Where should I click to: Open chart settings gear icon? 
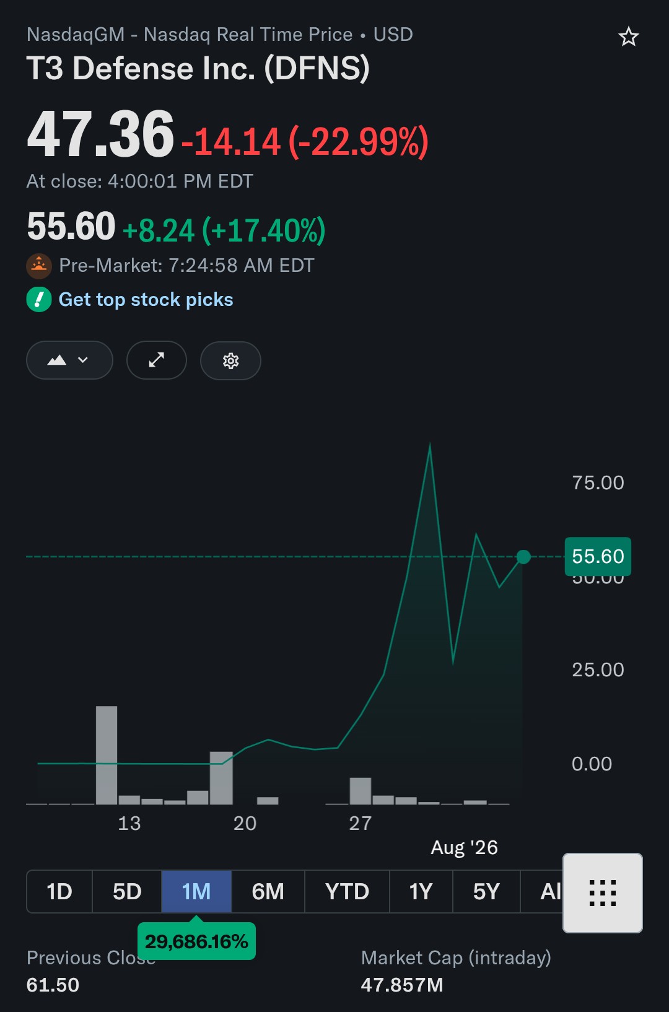tap(230, 360)
